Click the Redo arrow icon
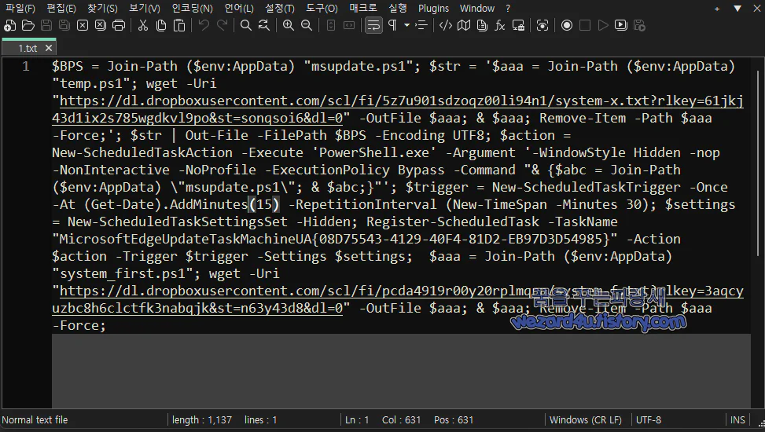 (222, 25)
